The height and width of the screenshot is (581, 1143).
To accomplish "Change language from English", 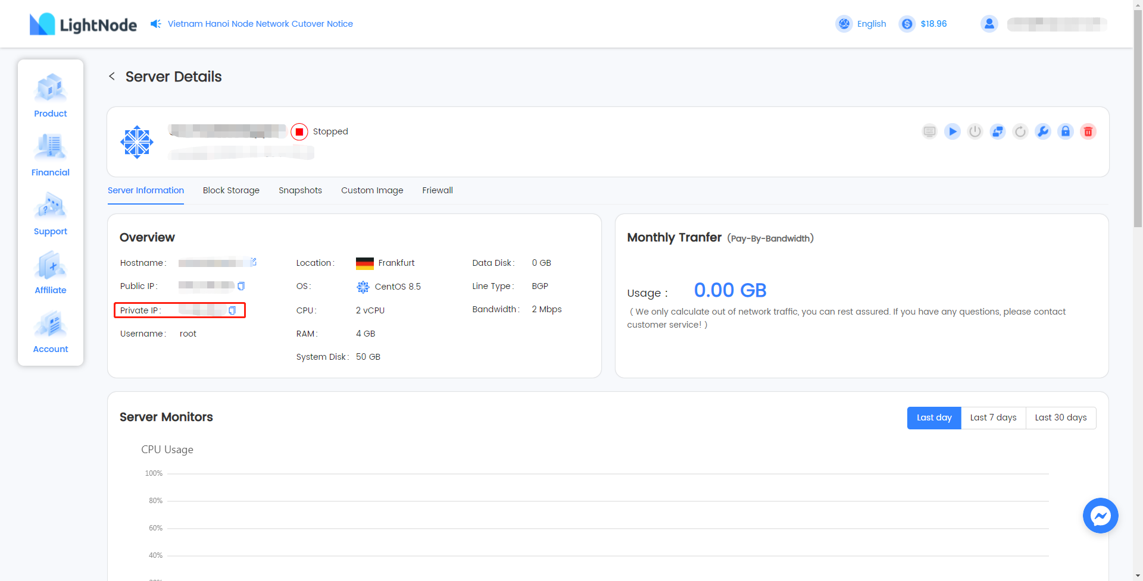I will click(872, 24).
